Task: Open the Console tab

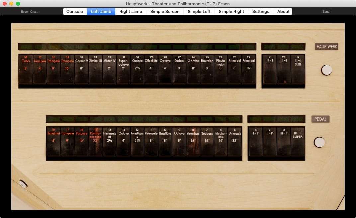Action: click(x=75, y=11)
